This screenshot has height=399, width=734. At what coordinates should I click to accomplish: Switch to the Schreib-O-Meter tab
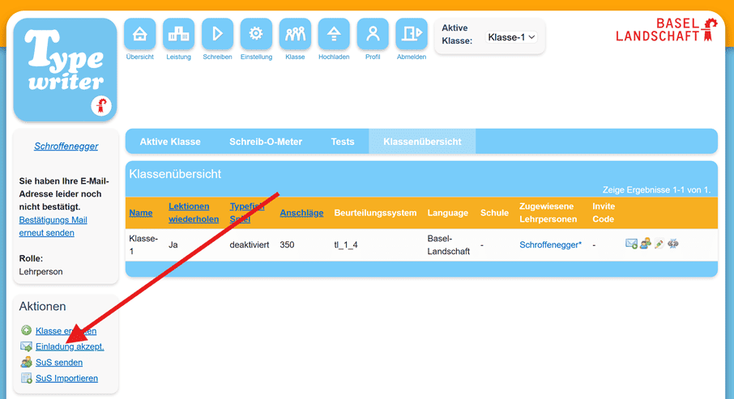pyautogui.click(x=266, y=142)
